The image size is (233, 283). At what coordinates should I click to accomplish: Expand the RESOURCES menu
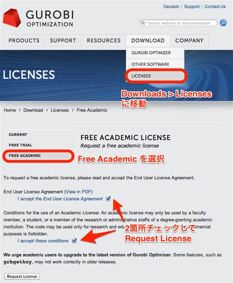(x=104, y=40)
